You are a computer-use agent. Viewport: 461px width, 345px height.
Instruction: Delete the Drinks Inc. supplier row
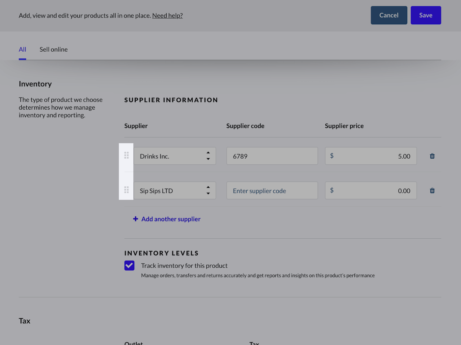432,156
